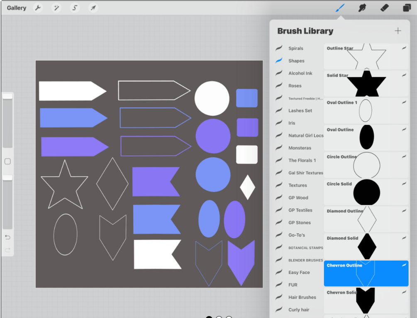This screenshot has height=318, width=417.
Task: Select the Easy Face brush set
Action: point(299,272)
